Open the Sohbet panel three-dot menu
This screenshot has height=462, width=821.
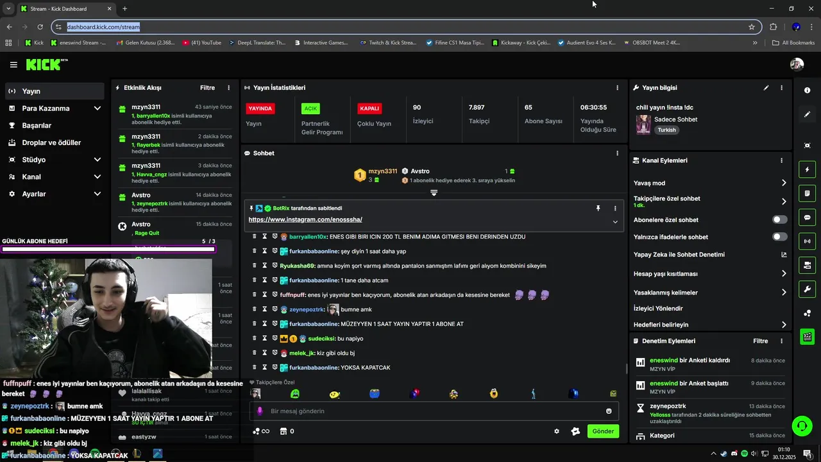pos(618,153)
